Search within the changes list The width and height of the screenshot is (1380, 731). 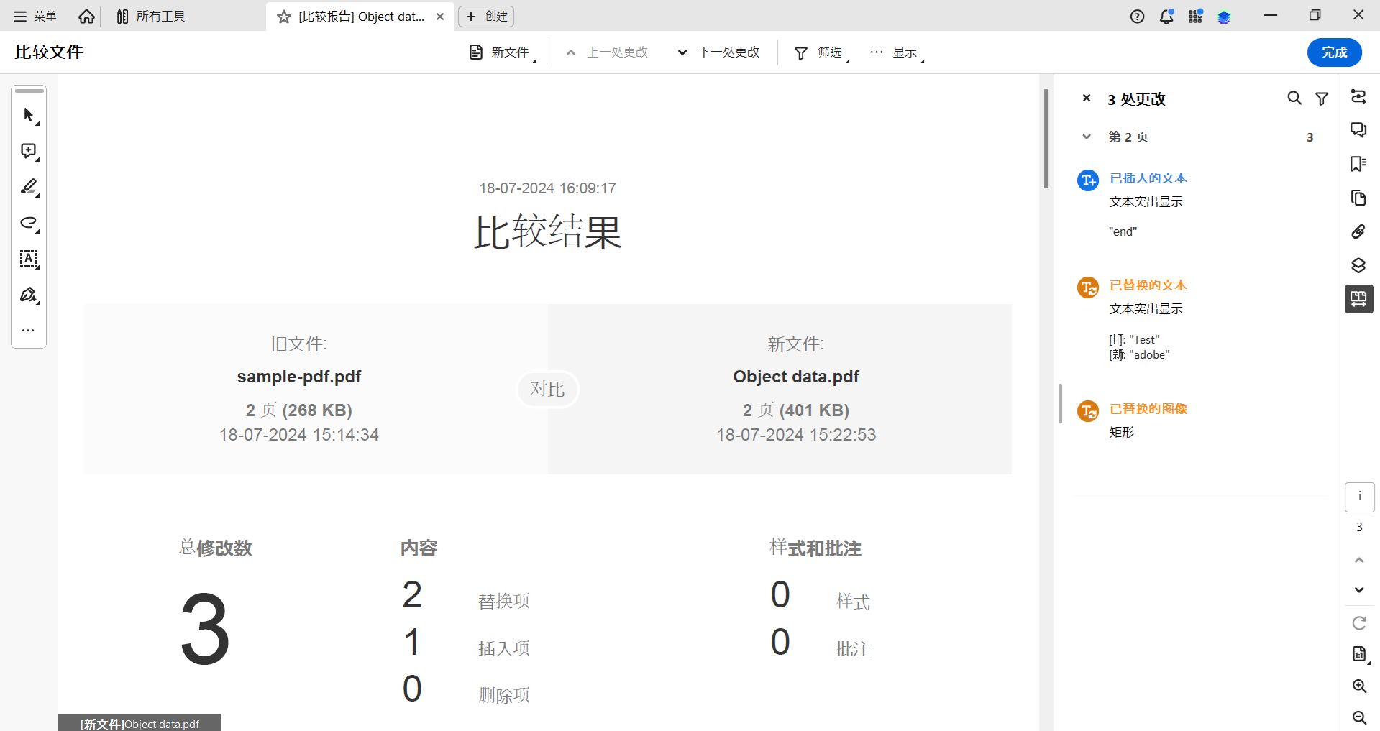pyautogui.click(x=1294, y=98)
